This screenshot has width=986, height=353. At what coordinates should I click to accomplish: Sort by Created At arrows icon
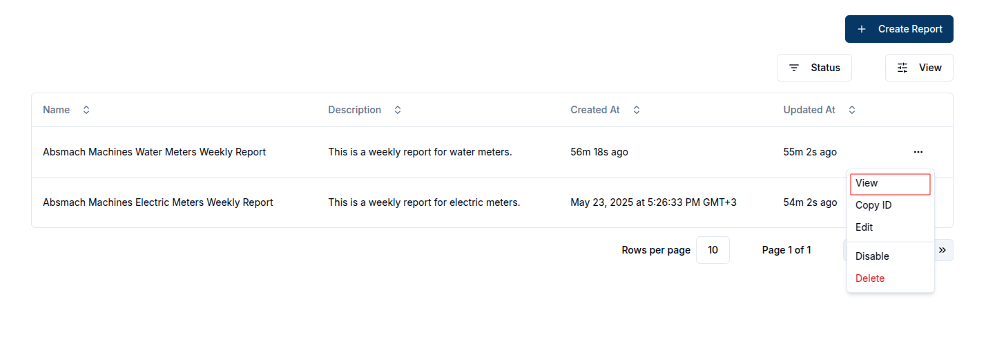637,110
